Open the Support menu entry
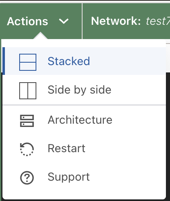The image size is (170, 201). point(84,177)
